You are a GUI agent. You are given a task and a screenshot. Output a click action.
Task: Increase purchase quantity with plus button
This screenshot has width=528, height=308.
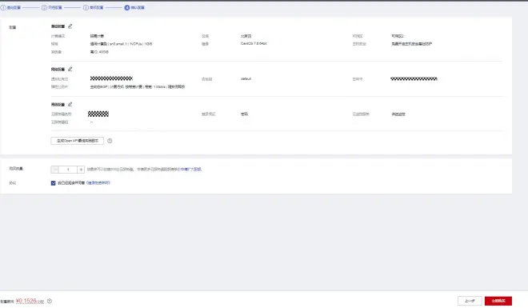81,170
